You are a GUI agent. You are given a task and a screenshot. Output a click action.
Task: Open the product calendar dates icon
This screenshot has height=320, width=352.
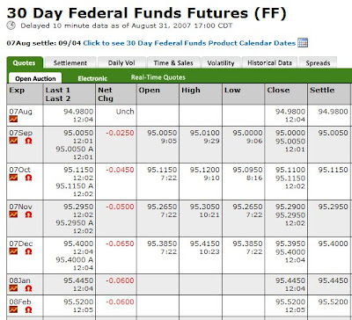coord(303,43)
